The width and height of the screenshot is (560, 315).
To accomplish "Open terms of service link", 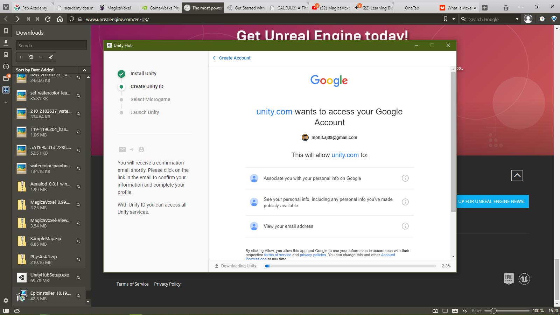I will click(x=278, y=255).
